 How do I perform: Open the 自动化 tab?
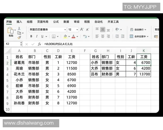(x=99, y=22)
